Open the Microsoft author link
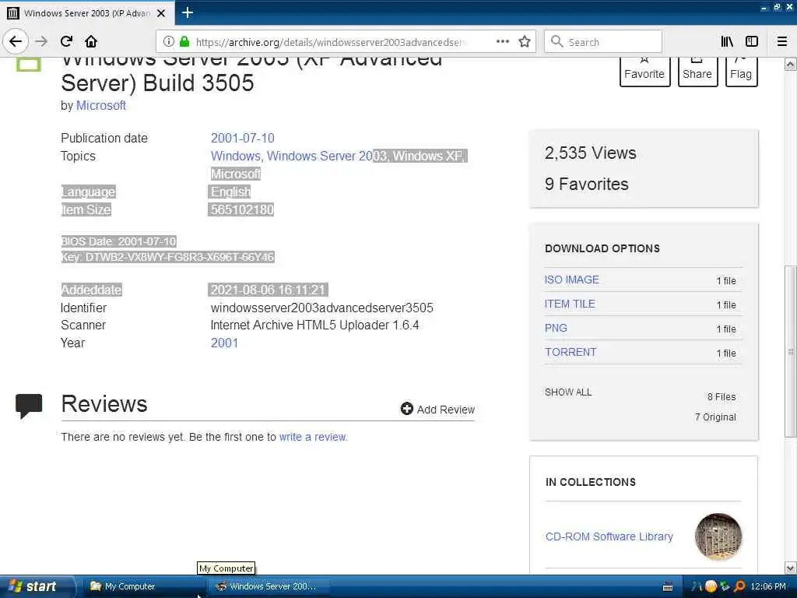This screenshot has width=797, height=598. [100, 105]
